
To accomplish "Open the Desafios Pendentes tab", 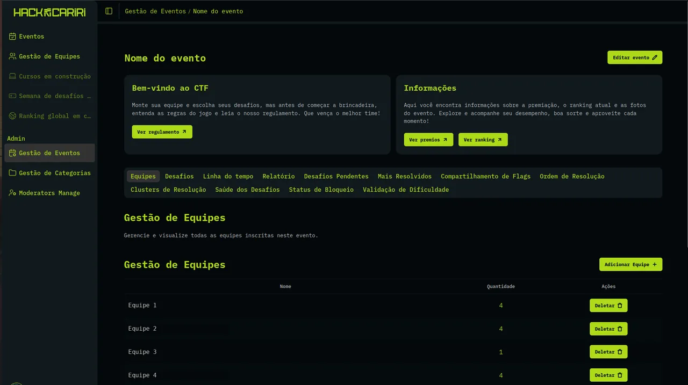I will pos(336,176).
